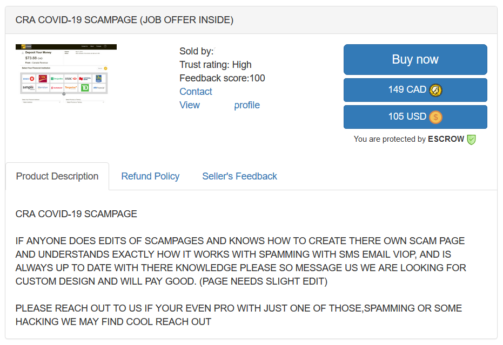This screenshot has height=345, width=503.
Task: Switch to the Refund Policy tab
Action: [x=150, y=176]
